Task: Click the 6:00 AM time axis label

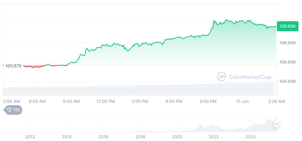Action: [37, 101]
